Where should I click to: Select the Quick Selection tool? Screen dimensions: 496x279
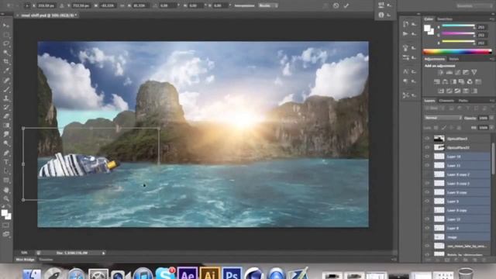[x=6, y=53]
